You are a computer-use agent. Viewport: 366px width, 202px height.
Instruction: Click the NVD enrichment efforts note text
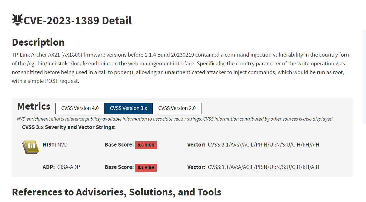coord(175,119)
